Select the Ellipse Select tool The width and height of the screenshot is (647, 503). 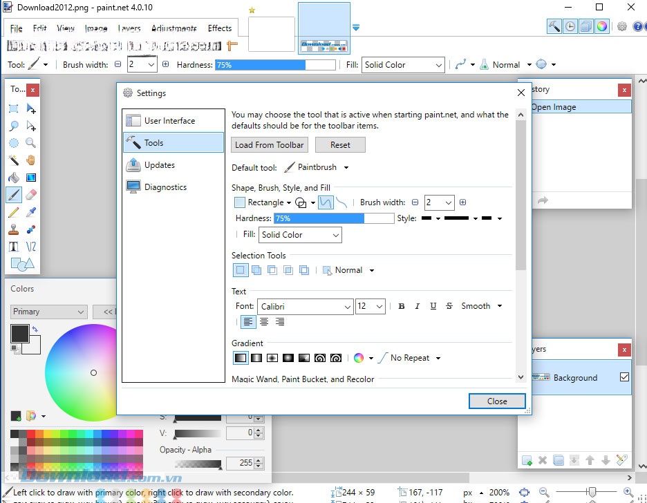click(14, 143)
